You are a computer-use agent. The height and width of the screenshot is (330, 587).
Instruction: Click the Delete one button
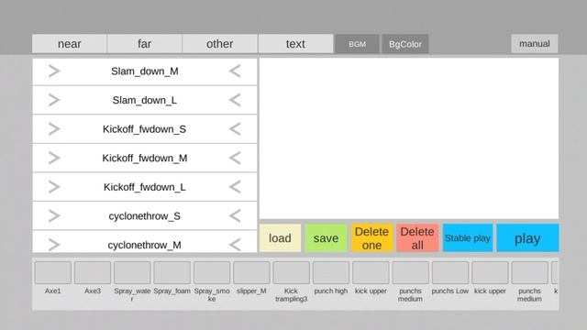[371, 238]
